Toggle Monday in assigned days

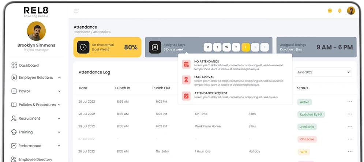pos(208,47)
